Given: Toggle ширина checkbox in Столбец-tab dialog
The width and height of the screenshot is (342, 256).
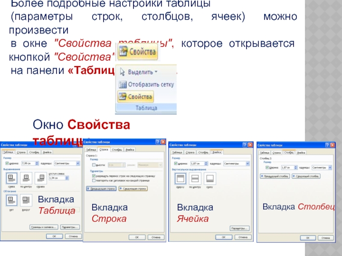Looking at the screenshot, I should click(267, 167).
